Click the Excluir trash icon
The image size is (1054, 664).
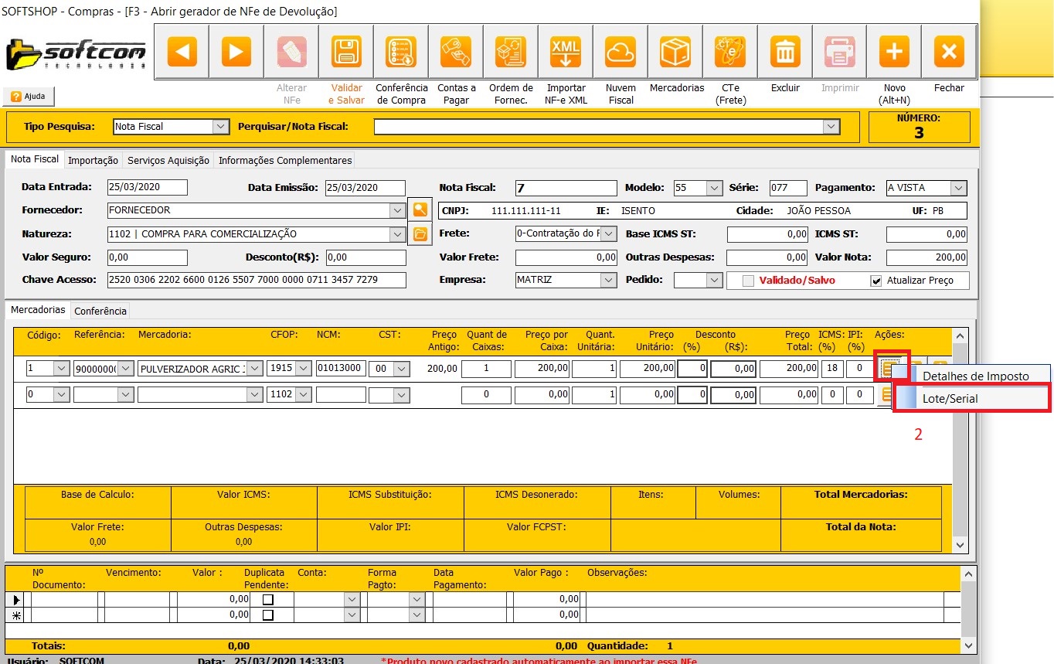pos(785,53)
